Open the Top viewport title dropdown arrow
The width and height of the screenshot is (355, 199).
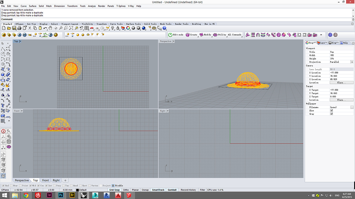(20, 41)
